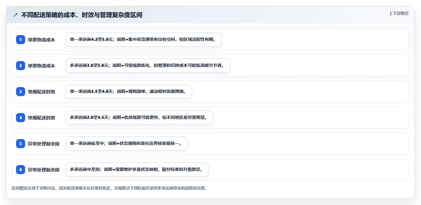
Task: Open the 多承运商3.8至5.6元 detail box
Action: (148, 66)
